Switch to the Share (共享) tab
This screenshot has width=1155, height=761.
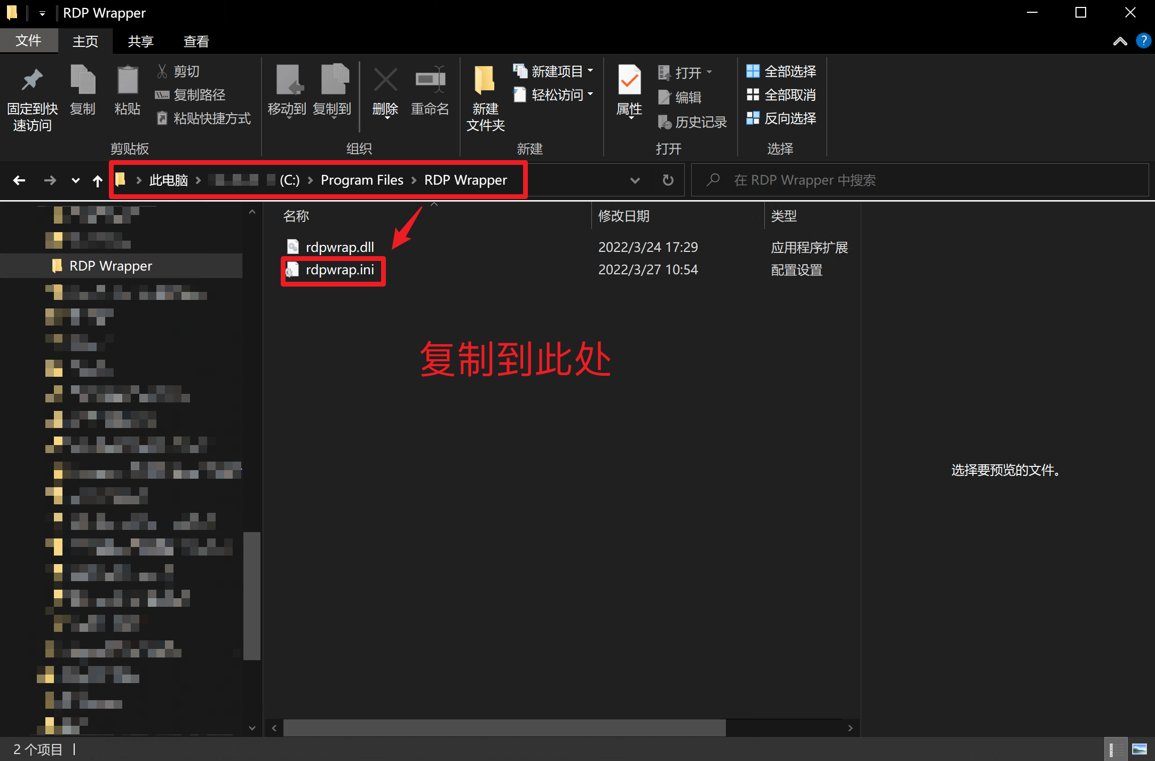(x=141, y=41)
